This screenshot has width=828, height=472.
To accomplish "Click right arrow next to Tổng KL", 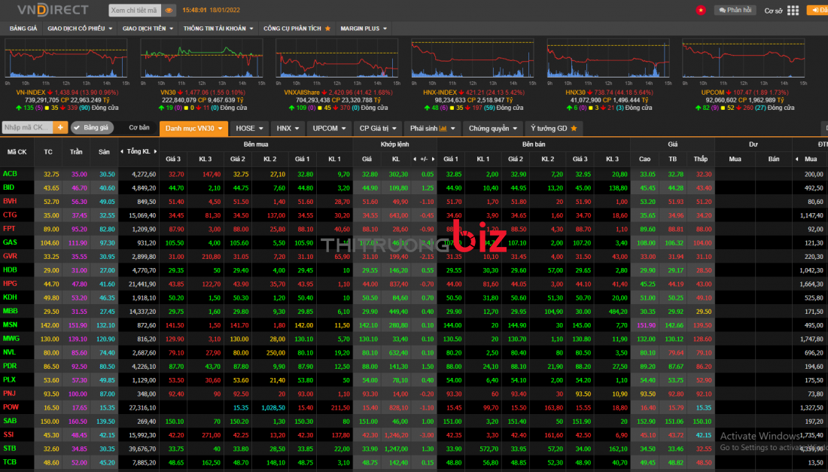I will click(155, 151).
